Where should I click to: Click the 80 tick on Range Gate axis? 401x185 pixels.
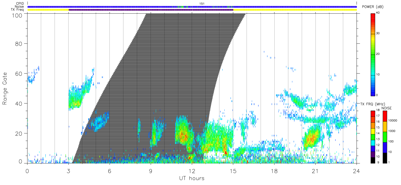point(19,43)
